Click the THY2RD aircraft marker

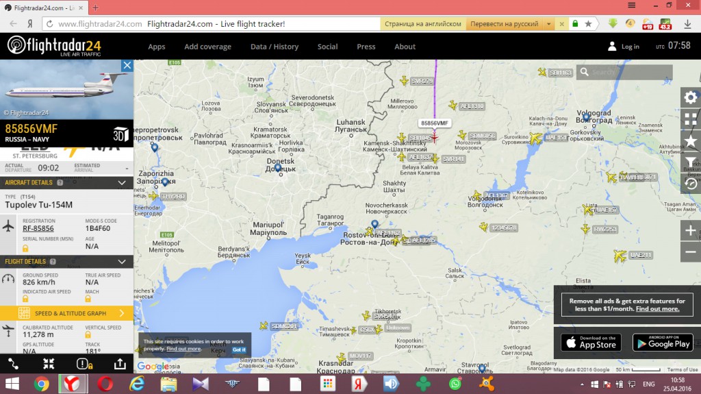pos(153,196)
